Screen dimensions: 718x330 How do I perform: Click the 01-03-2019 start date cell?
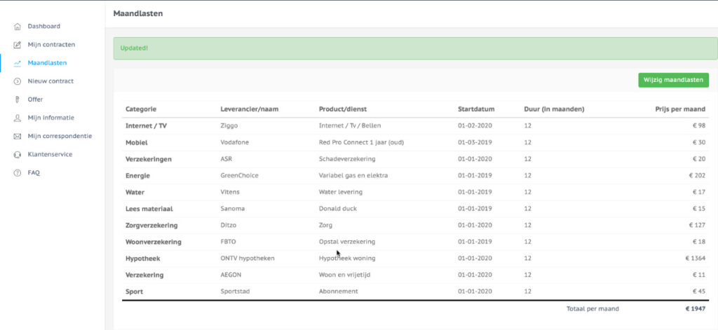pyautogui.click(x=475, y=142)
